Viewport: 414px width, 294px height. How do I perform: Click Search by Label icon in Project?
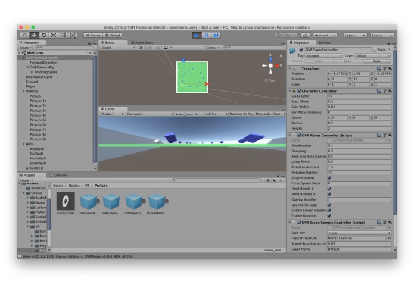point(275,180)
